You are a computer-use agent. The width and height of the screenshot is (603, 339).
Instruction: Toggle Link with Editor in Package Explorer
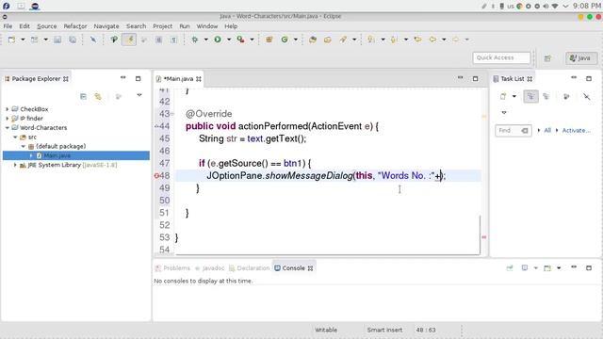point(98,96)
